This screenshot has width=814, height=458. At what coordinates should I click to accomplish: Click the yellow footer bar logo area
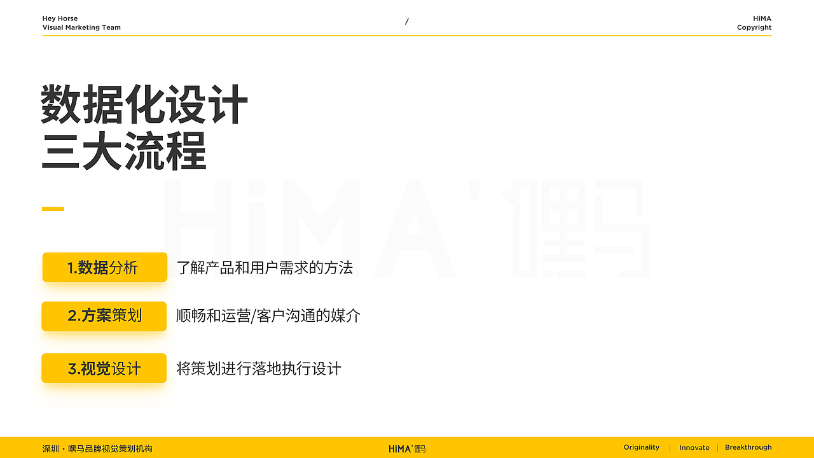pos(407,448)
